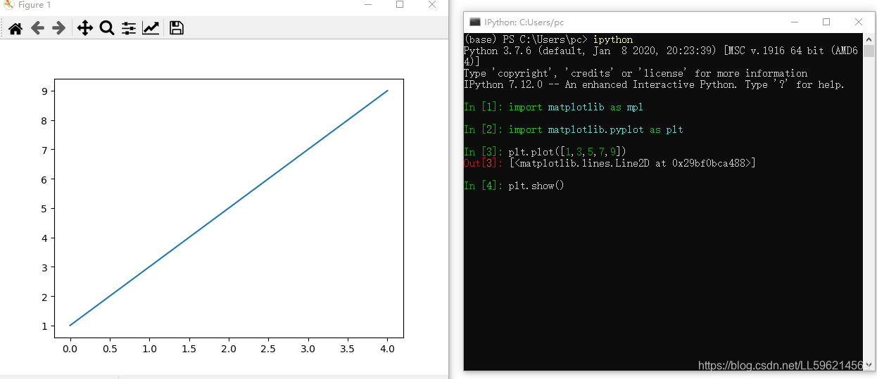Click the y-axis tick label 5
Viewport: 877px width, 379px height.
tap(44, 208)
